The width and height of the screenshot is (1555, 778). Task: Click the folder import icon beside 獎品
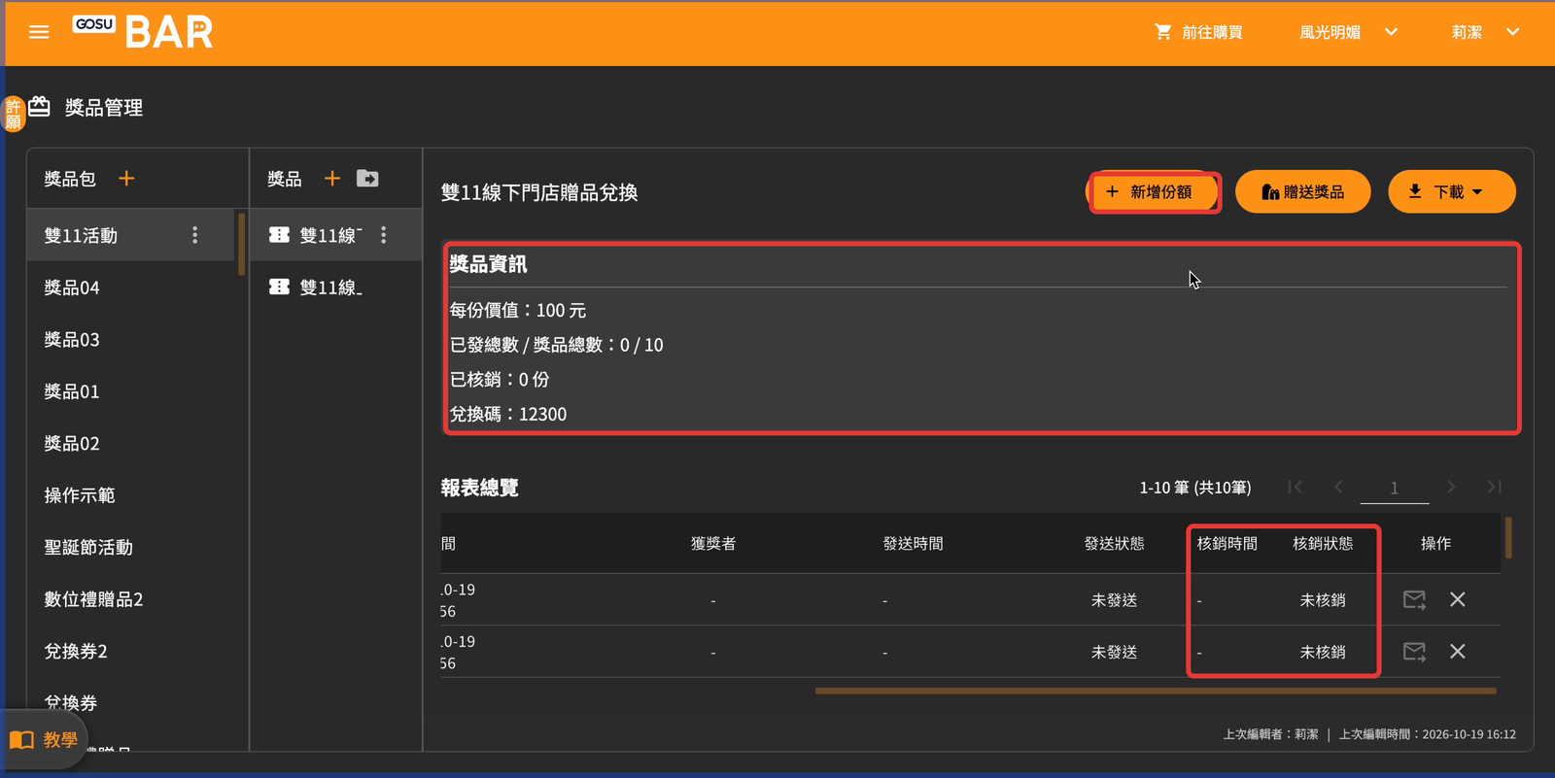pos(367,179)
